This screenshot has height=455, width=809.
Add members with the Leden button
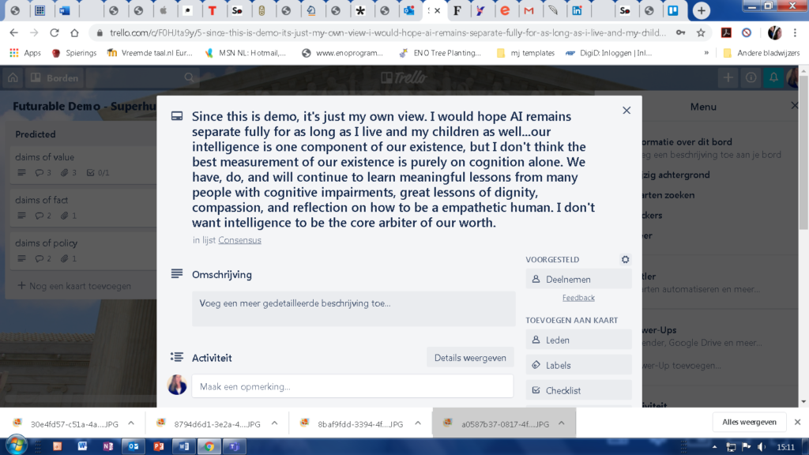tap(578, 340)
